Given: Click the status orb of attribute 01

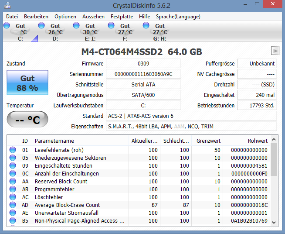Looking at the screenshot, I should tap(13, 150).
